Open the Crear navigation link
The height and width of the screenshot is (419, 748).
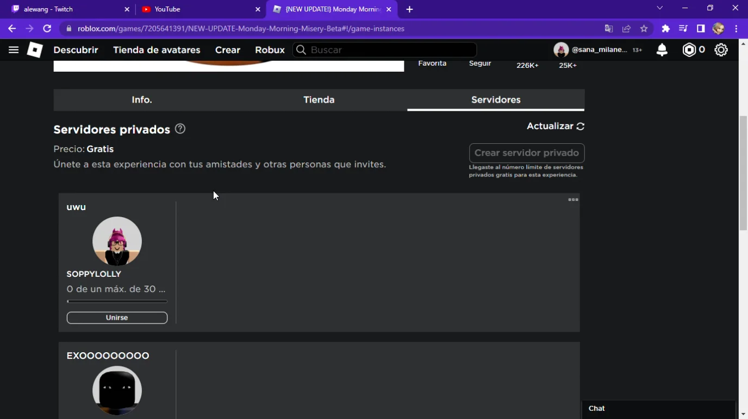tap(228, 50)
